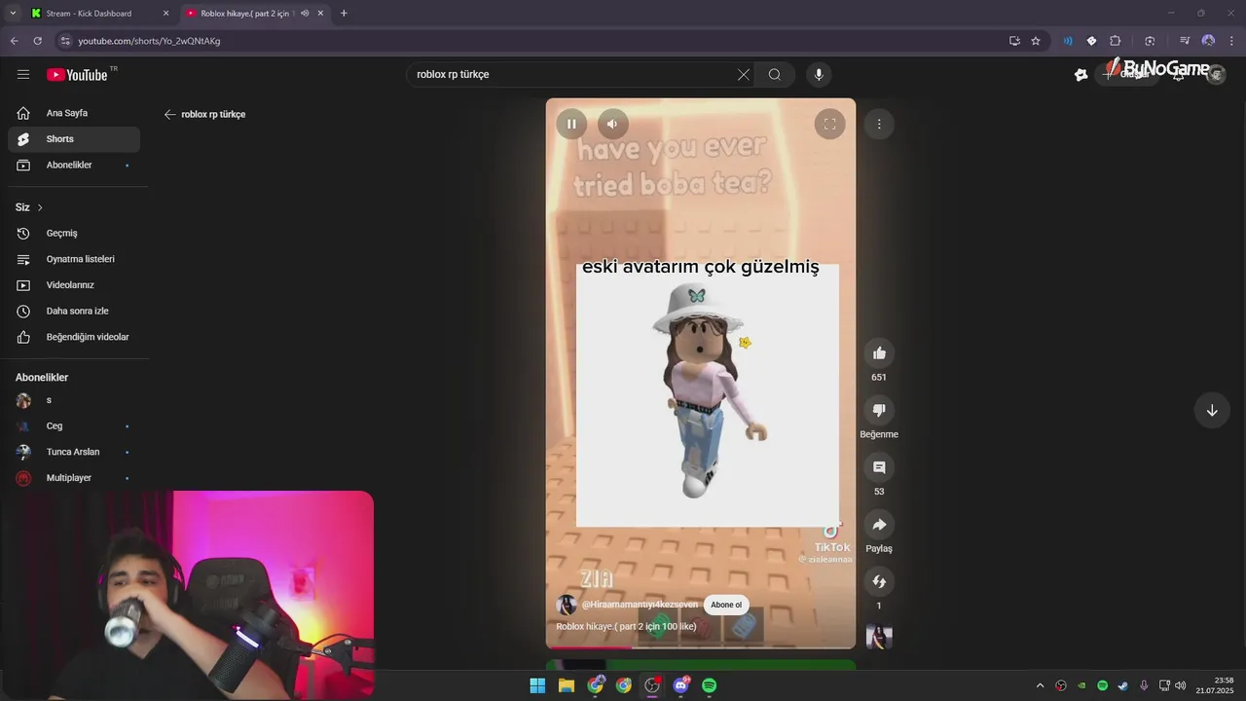Open Daha sonra izle list
The width and height of the screenshot is (1246, 701).
(74, 312)
